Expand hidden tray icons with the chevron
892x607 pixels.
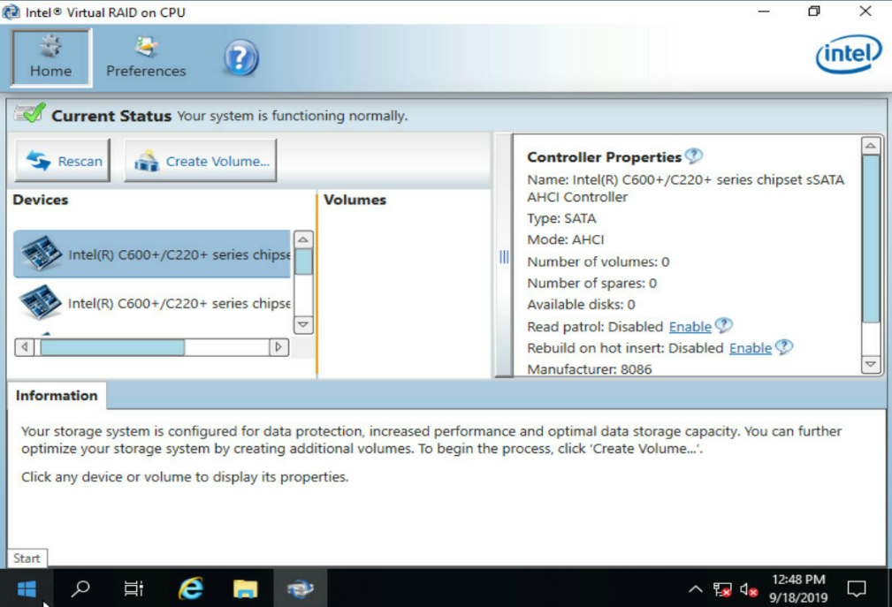pos(695,588)
